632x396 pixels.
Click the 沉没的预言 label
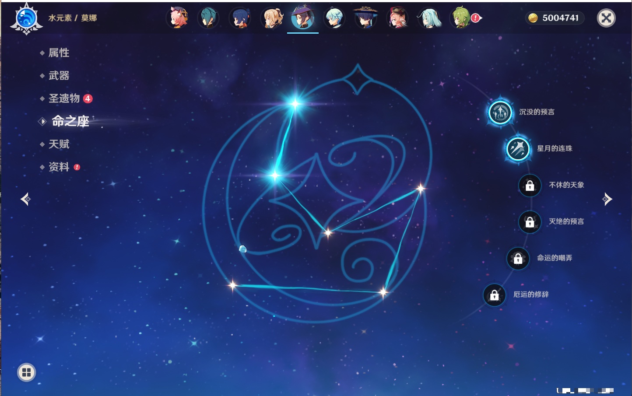[537, 112]
